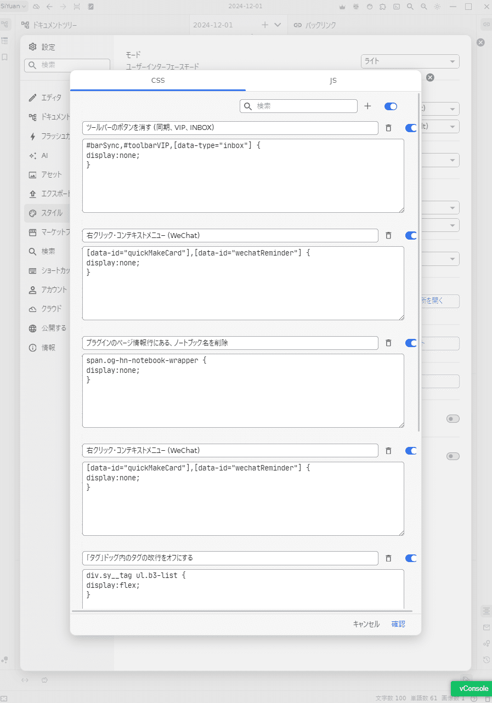The height and width of the screenshot is (703, 492).
Task: Click the キャンセル button
Action: pyautogui.click(x=366, y=624)
